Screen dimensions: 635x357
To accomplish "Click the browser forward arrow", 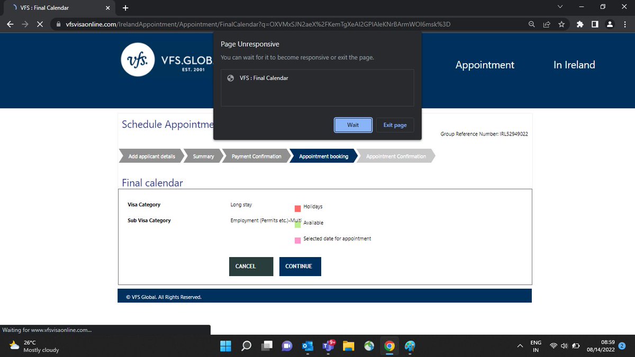I will [x=25, y=24].
